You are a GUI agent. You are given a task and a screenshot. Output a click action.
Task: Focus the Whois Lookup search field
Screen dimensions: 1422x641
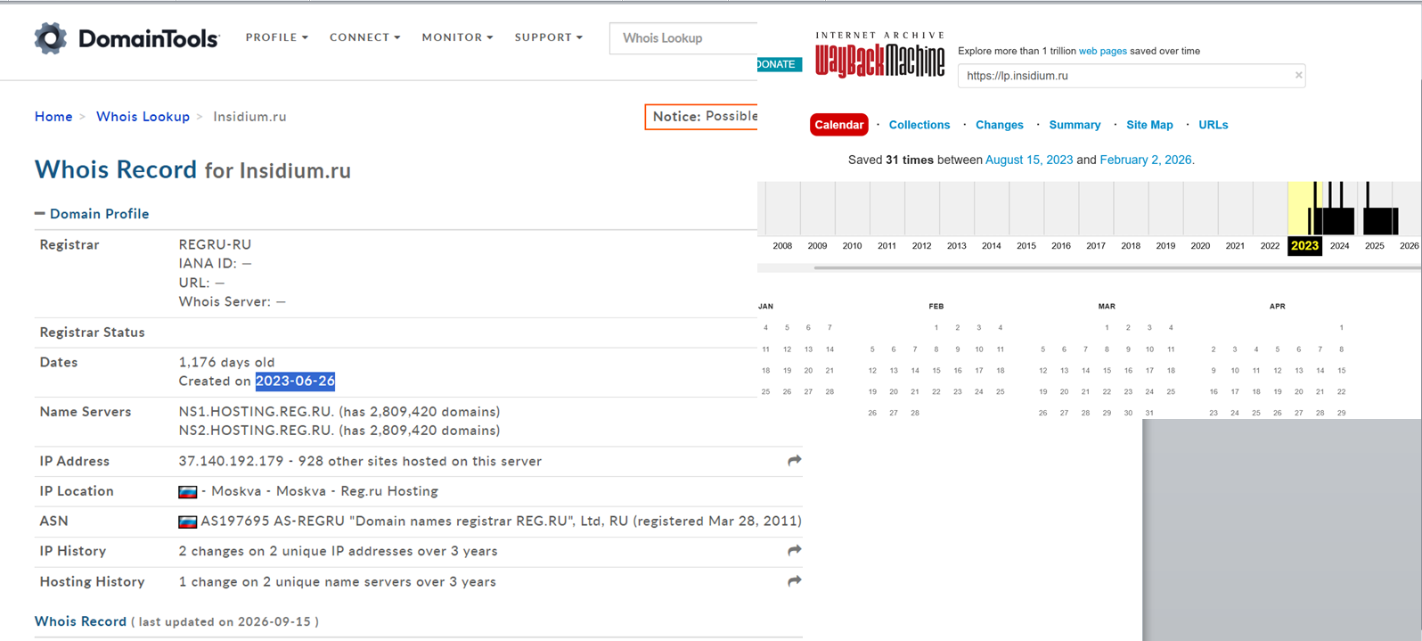coord(683,38)
